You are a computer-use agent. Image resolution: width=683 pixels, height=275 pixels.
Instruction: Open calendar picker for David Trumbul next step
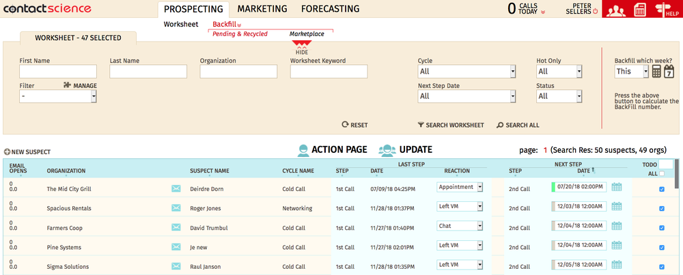[616, 226]
